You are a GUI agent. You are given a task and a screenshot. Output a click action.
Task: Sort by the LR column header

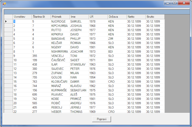[98, 17]
